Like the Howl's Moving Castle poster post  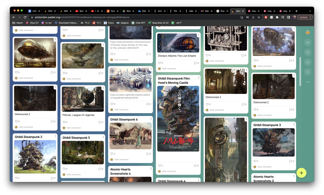pos(159,166)
